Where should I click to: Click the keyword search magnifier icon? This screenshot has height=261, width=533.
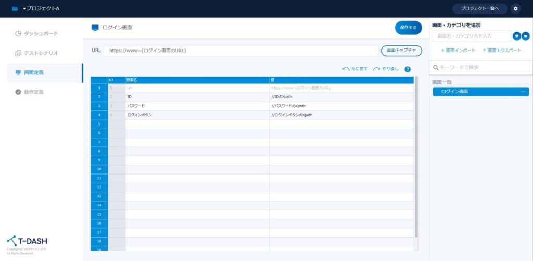pyautogui.click(x=436, y=67)
